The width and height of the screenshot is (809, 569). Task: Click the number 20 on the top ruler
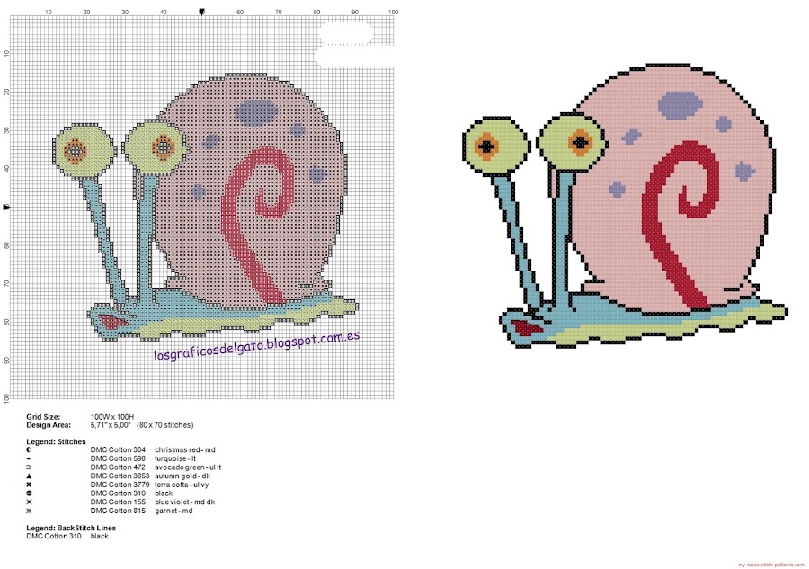coord(86,12)
